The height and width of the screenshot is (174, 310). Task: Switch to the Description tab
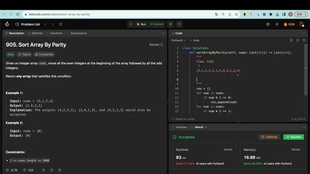[x=15, y=33]
